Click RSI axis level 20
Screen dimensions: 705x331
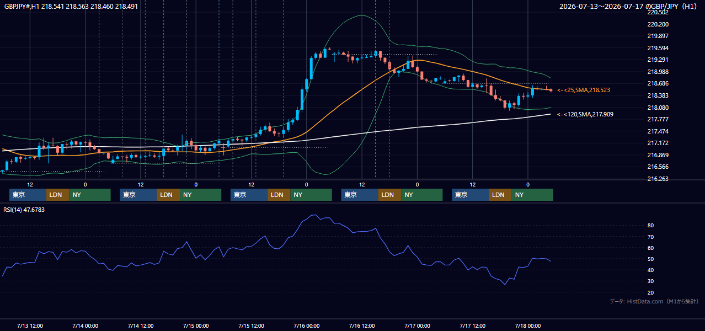[651, 292]
